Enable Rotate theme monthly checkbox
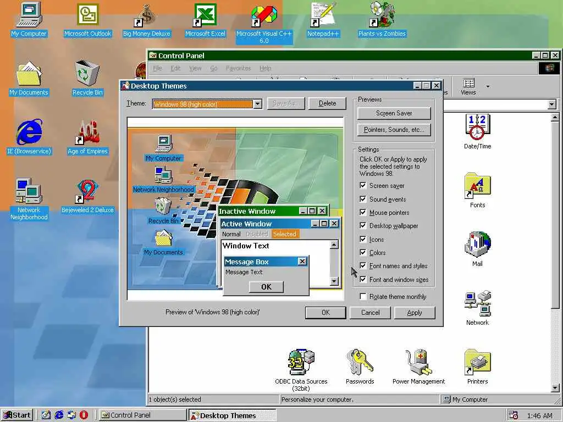This screenshot has width=563, height=422. [363, 296]
